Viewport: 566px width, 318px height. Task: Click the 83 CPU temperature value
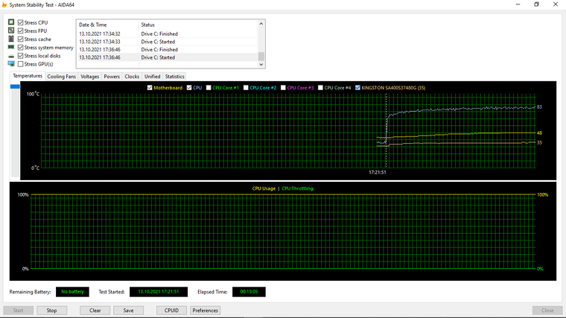pos(539,106)
